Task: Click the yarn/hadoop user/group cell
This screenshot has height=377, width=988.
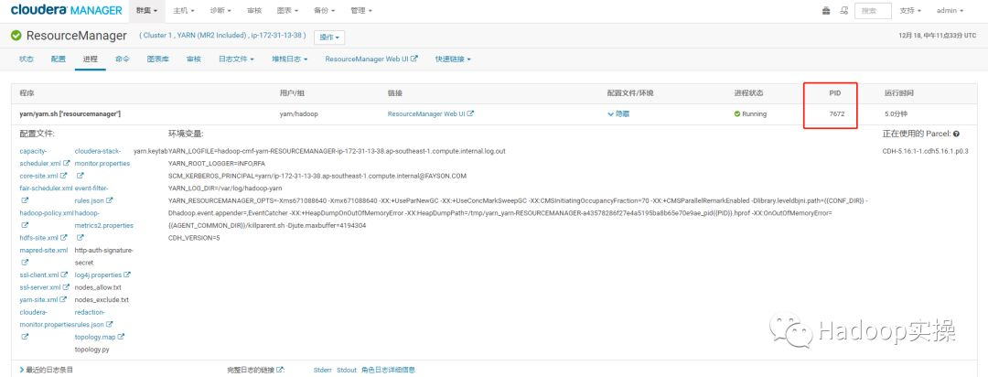Action: 297,114
